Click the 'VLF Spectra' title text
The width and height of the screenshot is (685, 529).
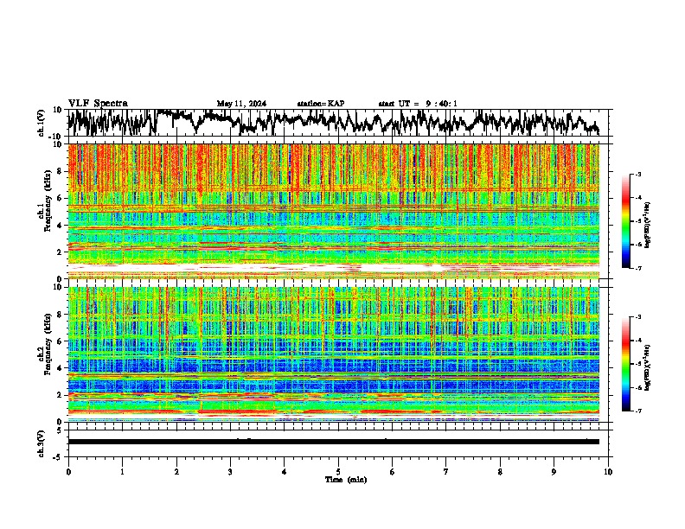pyautogui.click(x=98, y=103)
